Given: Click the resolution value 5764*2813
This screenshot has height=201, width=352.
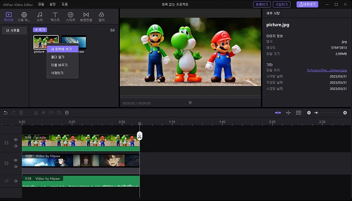Looking at the screenshot, I should pos(339,48).
